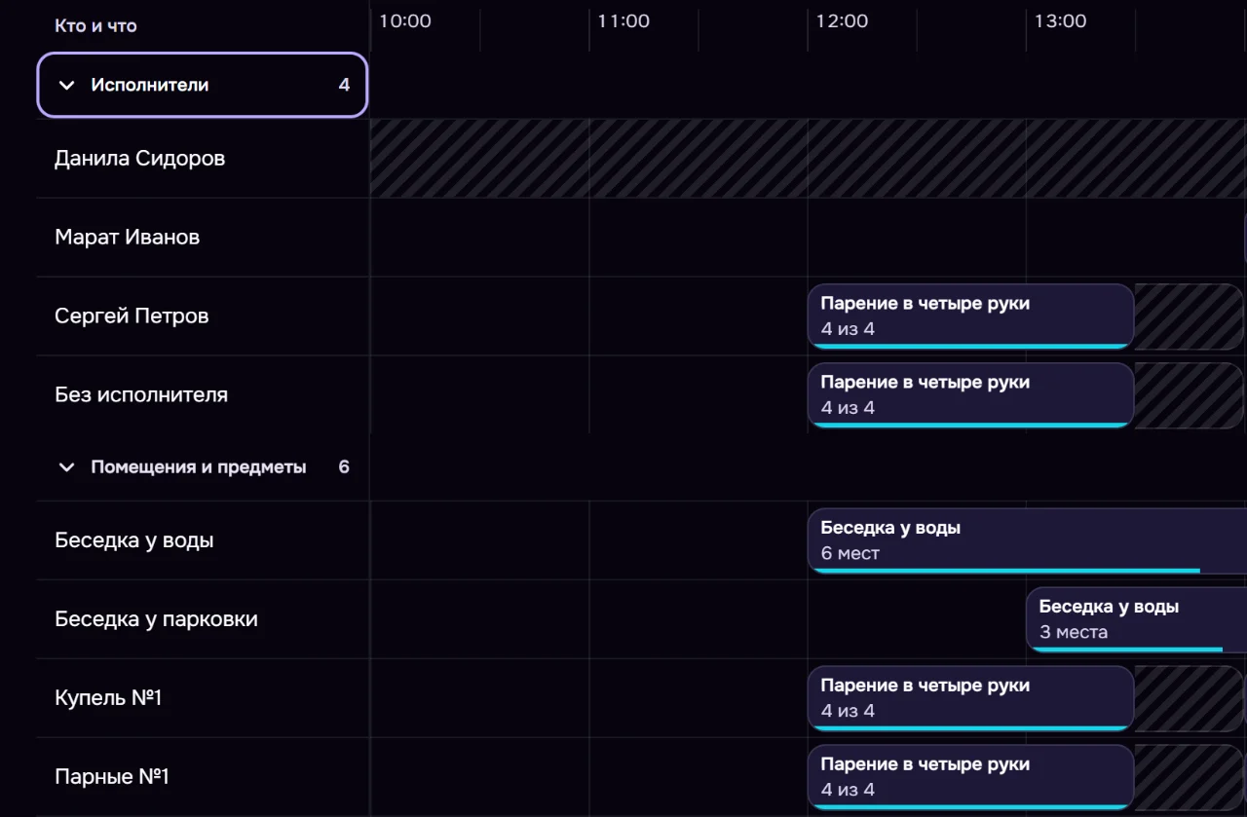Select the Купель №1 resource label
This screenshot has width=1247, height=817.
[108, 698]
